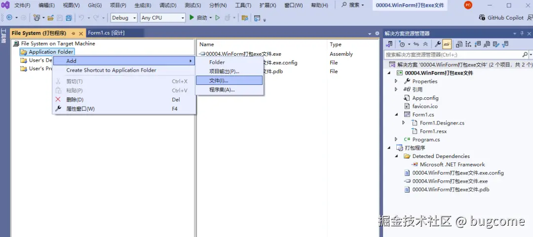Click the magnifier icon in Solution Explorer search
The width and height of the screenshot is (533, 237).
[525, 54]
